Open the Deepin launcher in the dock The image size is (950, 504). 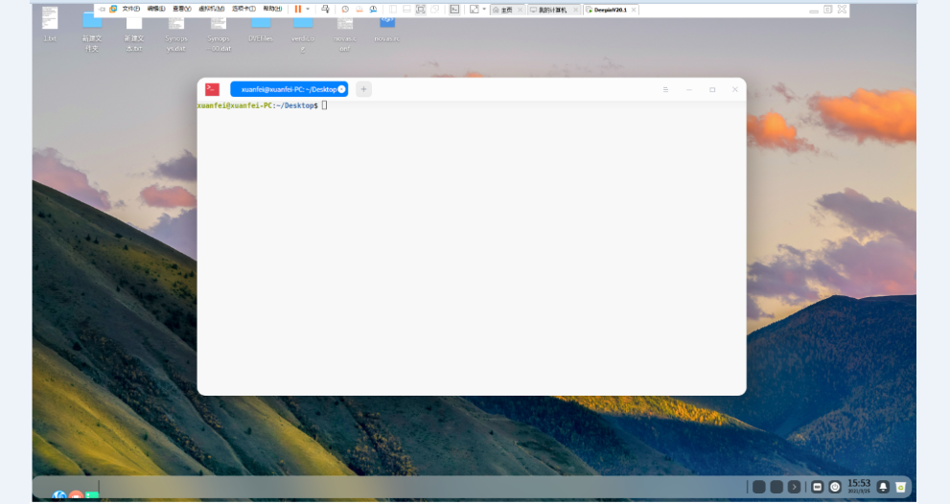pos(59,495)
